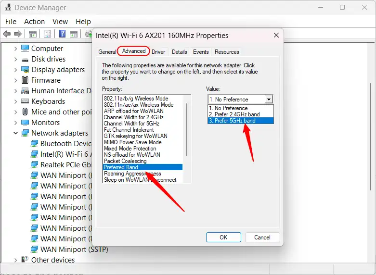This screenshot has width=376, height=275.
Task: Expand the Firmware tree node
Action: (x=15, y=80)
